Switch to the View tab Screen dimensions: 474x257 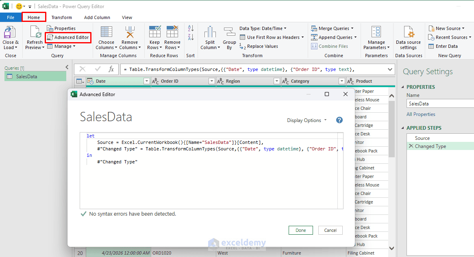click(x=127, y=17)
